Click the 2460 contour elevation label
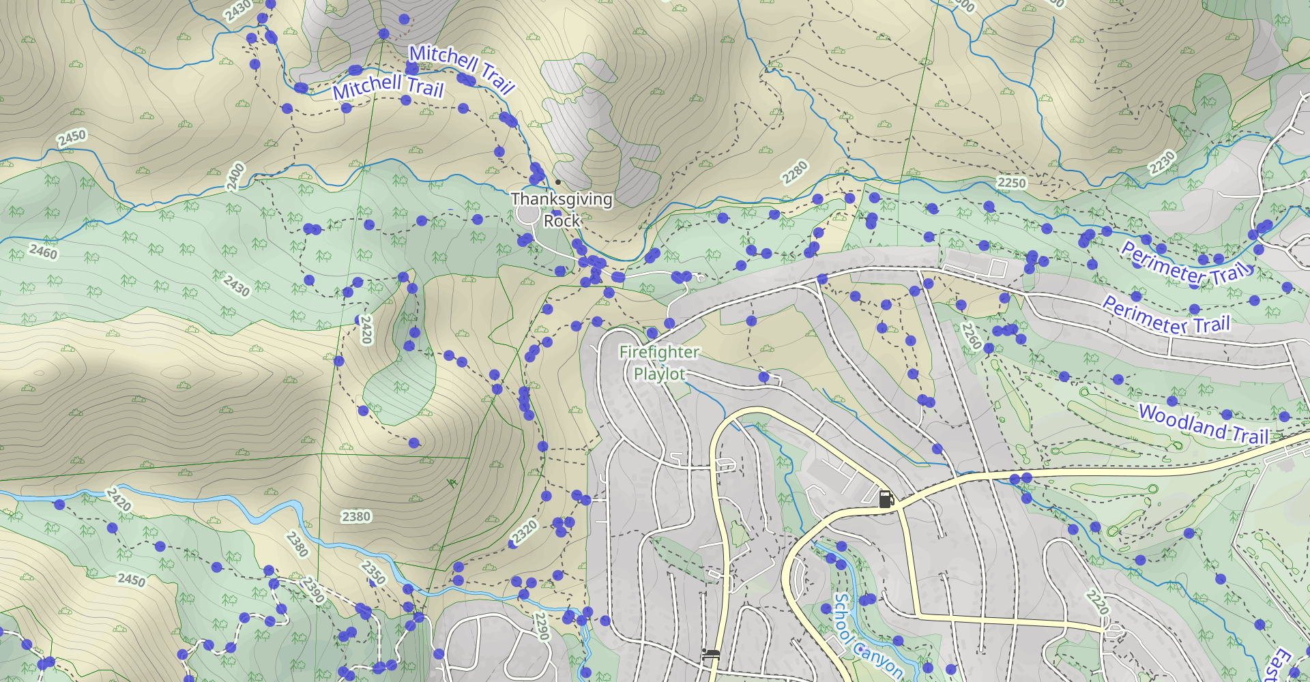The height and width of the screenshot is (682, 1310). click(43, 252)
